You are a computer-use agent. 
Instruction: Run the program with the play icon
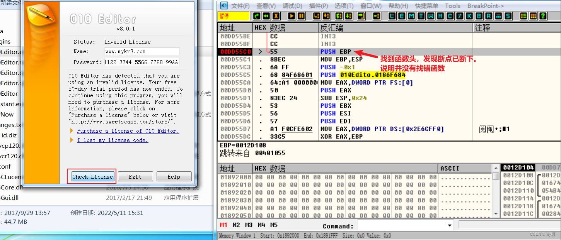(x=292, y=16)
